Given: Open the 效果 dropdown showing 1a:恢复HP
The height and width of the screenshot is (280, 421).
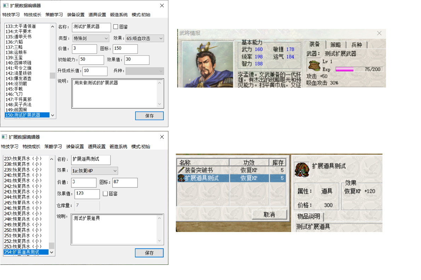Looking at the screenshot, I should (94, 171).
